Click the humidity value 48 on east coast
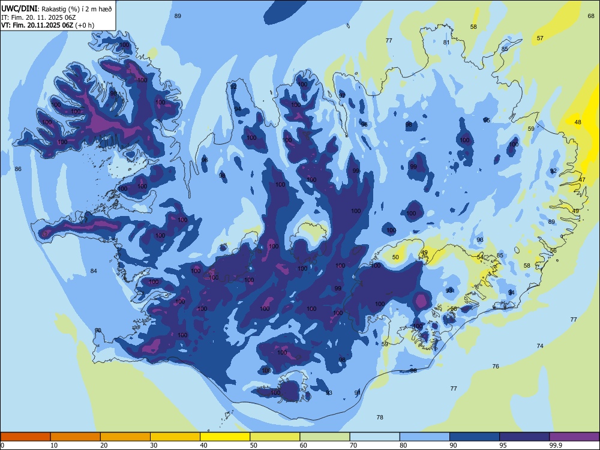The image size is (600, 450). [578, 122]
